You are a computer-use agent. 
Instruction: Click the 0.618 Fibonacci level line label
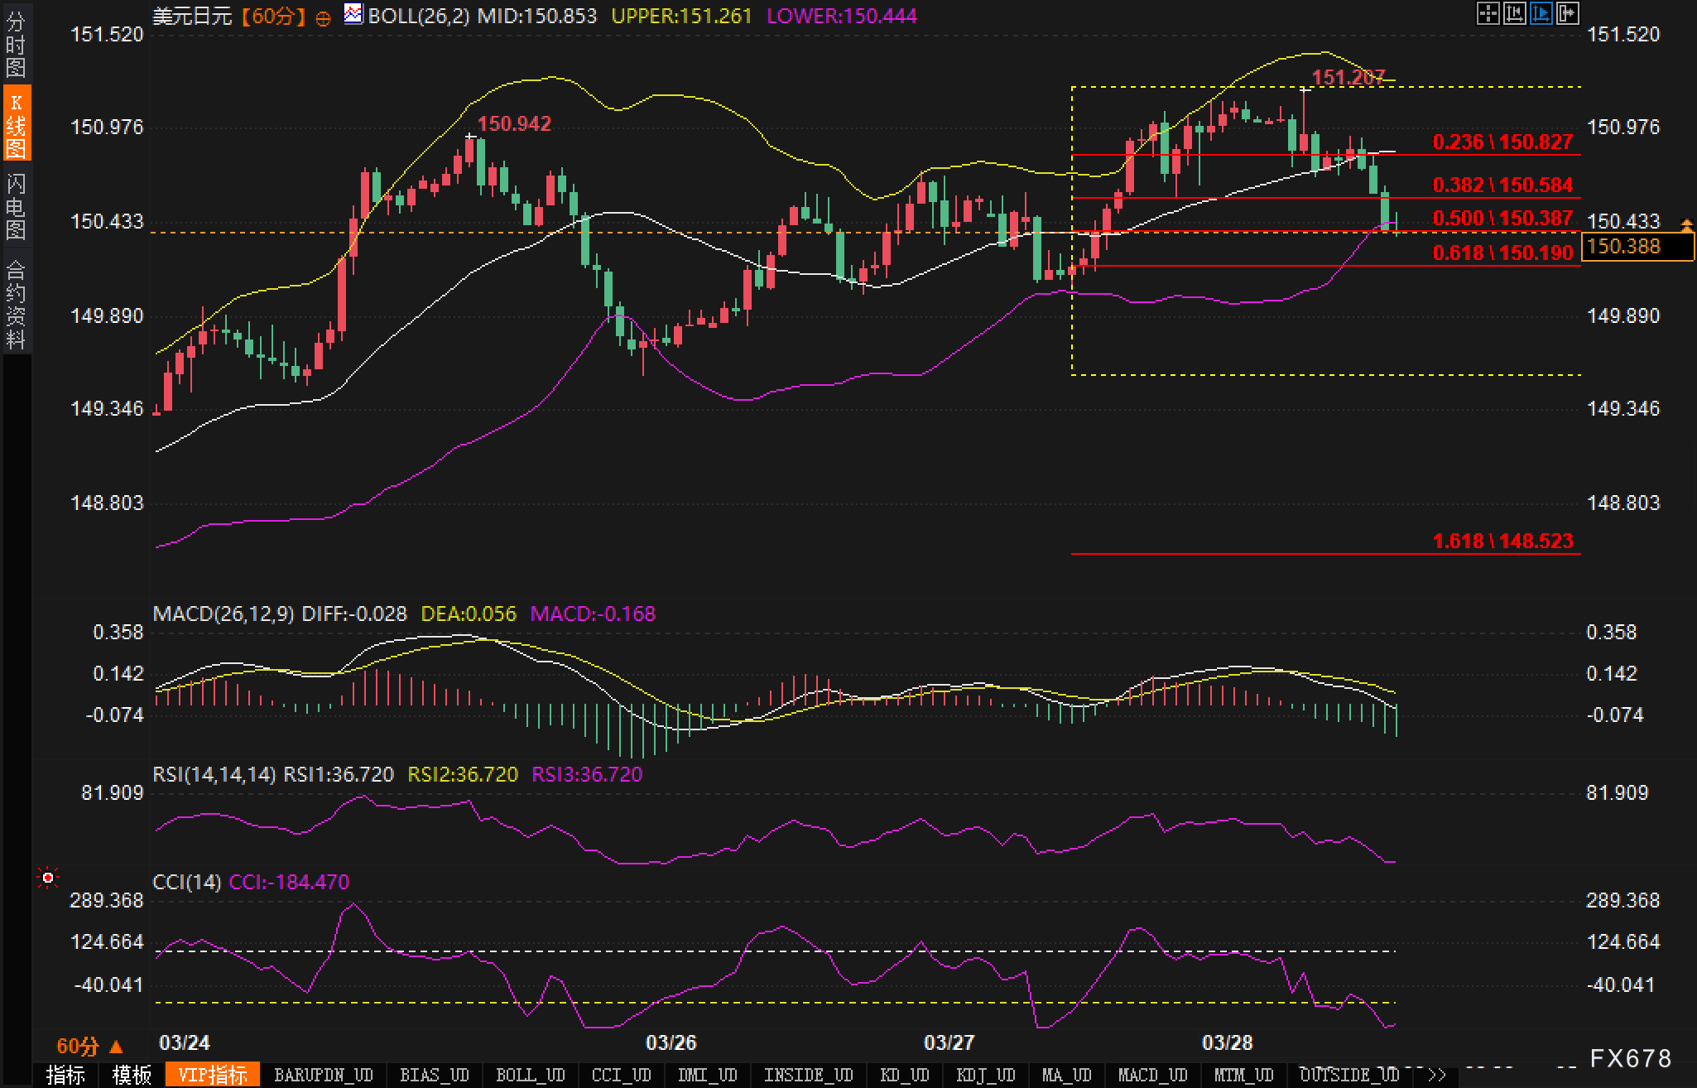coord(1502,253)
